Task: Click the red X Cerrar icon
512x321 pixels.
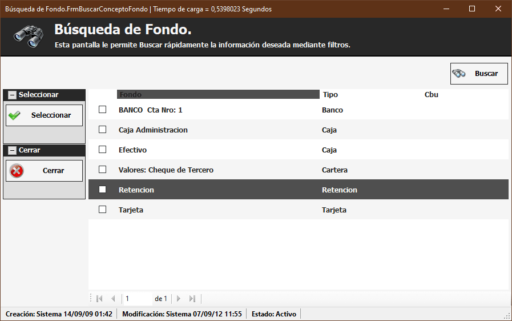Action: 17,171
